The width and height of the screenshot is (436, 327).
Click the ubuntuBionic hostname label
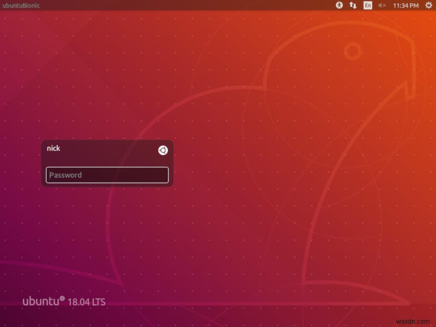click(21, 5)
